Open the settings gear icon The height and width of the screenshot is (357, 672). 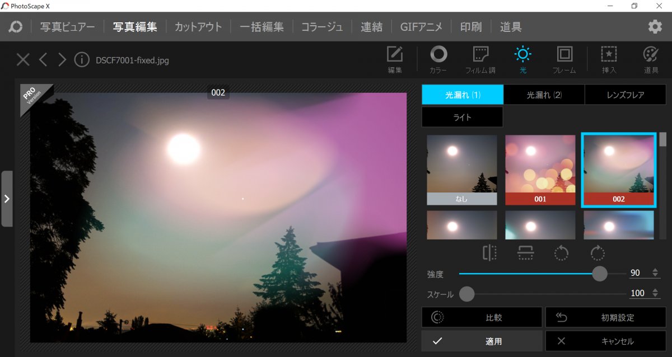655,27
